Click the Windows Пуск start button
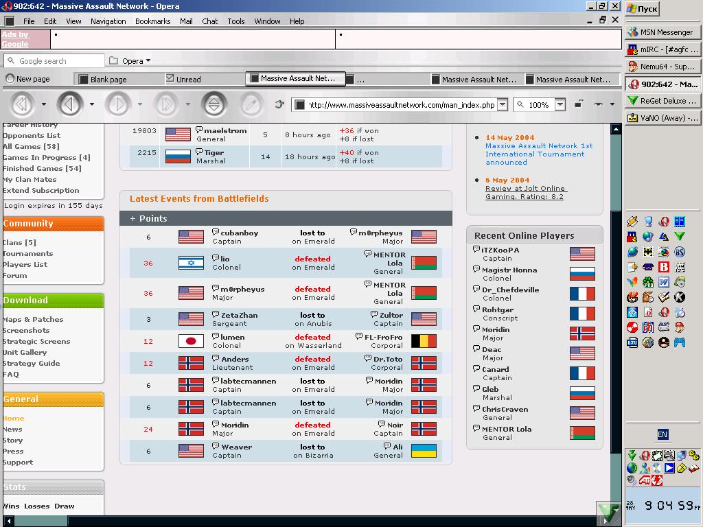This screenshot has height=527, width=703. pyautogui.click(x=642, y=8)
